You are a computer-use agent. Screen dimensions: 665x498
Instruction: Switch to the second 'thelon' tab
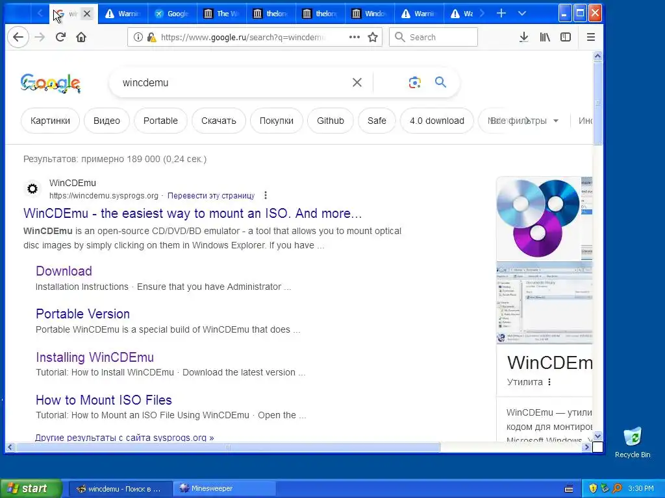[320, 14]
